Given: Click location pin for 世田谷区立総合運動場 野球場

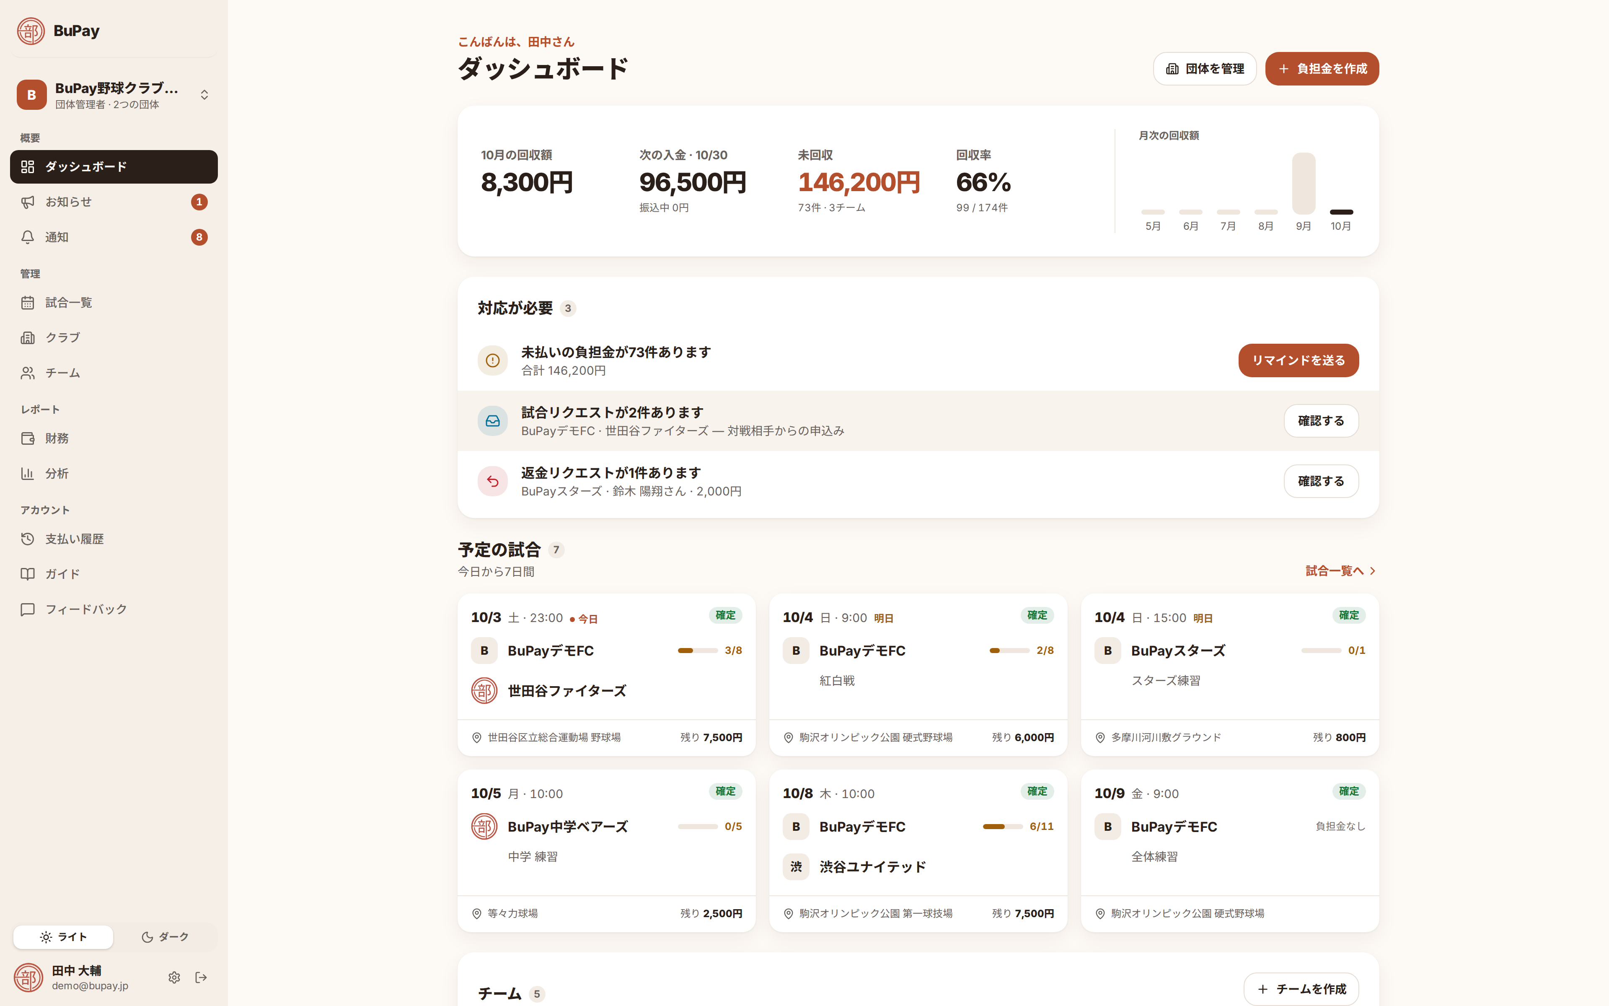Looking at the screenshot, I should click(477, 738).
